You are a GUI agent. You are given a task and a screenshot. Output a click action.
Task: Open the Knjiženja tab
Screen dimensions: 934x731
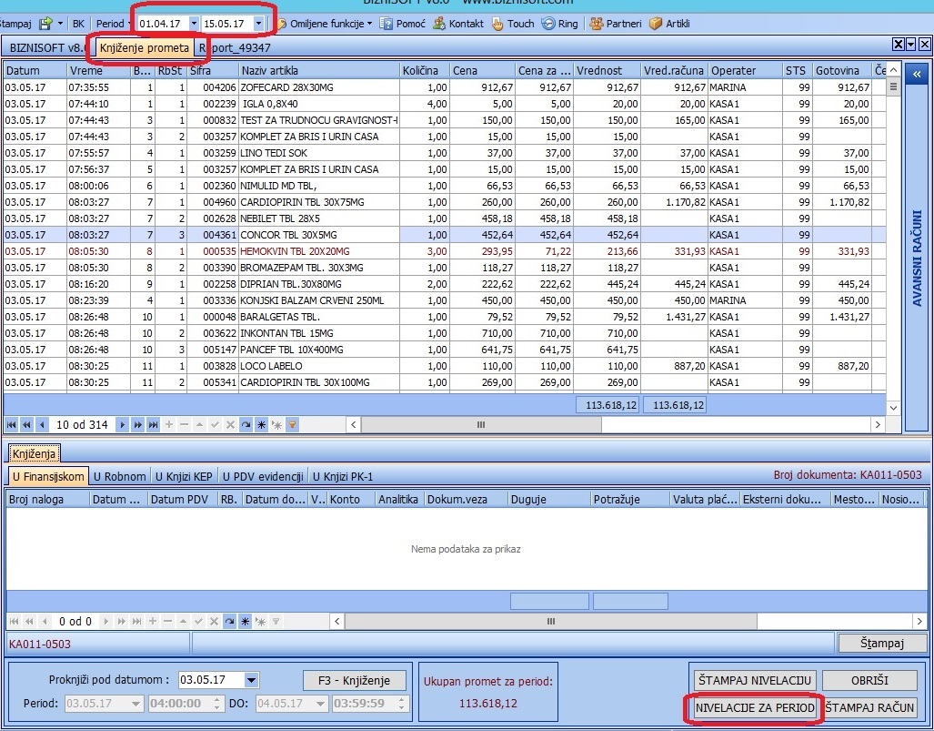coord(34,453)
